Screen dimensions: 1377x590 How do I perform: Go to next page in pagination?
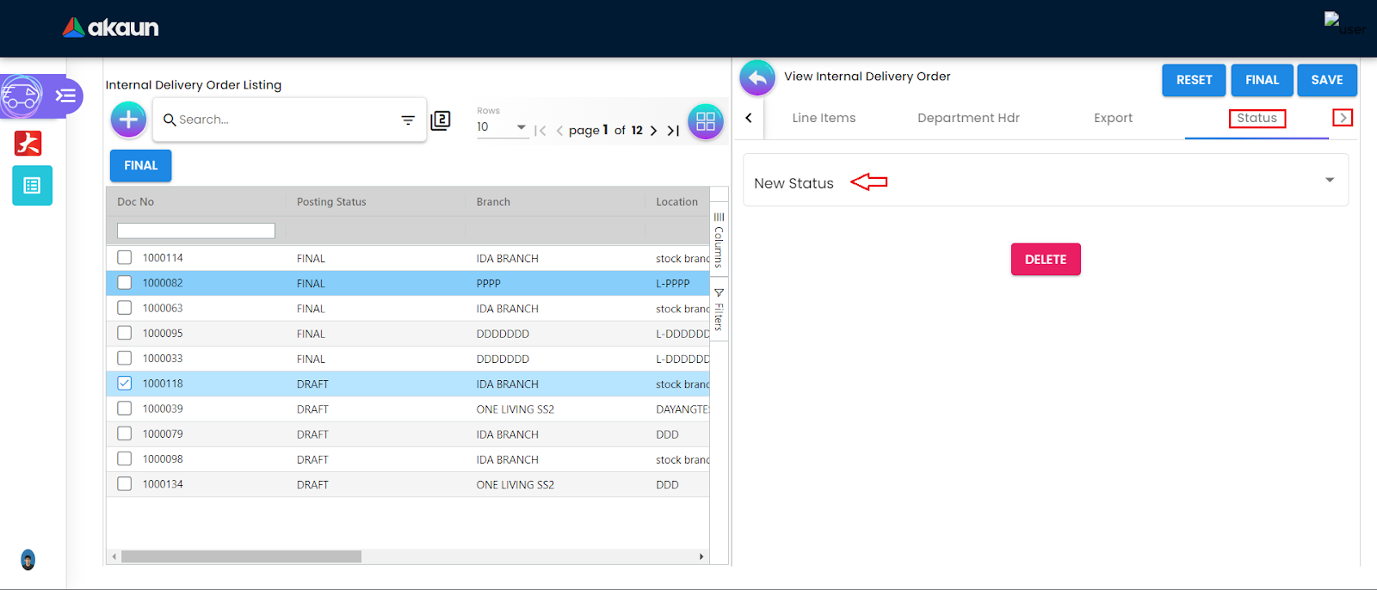[653, 131]
